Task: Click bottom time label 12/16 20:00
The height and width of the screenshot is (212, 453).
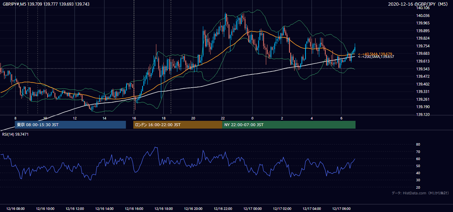Action: click(x=193, y=209)
